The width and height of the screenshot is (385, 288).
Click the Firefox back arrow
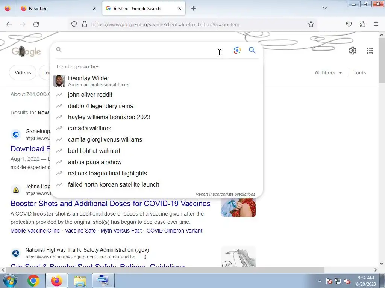tap(9, 24)
